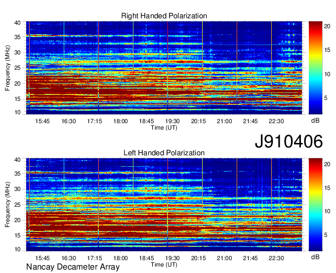Click the 15 dB label on the bottom colorbar
The width and height of the screenshot is (336, 273).
(x=327, y=188)
